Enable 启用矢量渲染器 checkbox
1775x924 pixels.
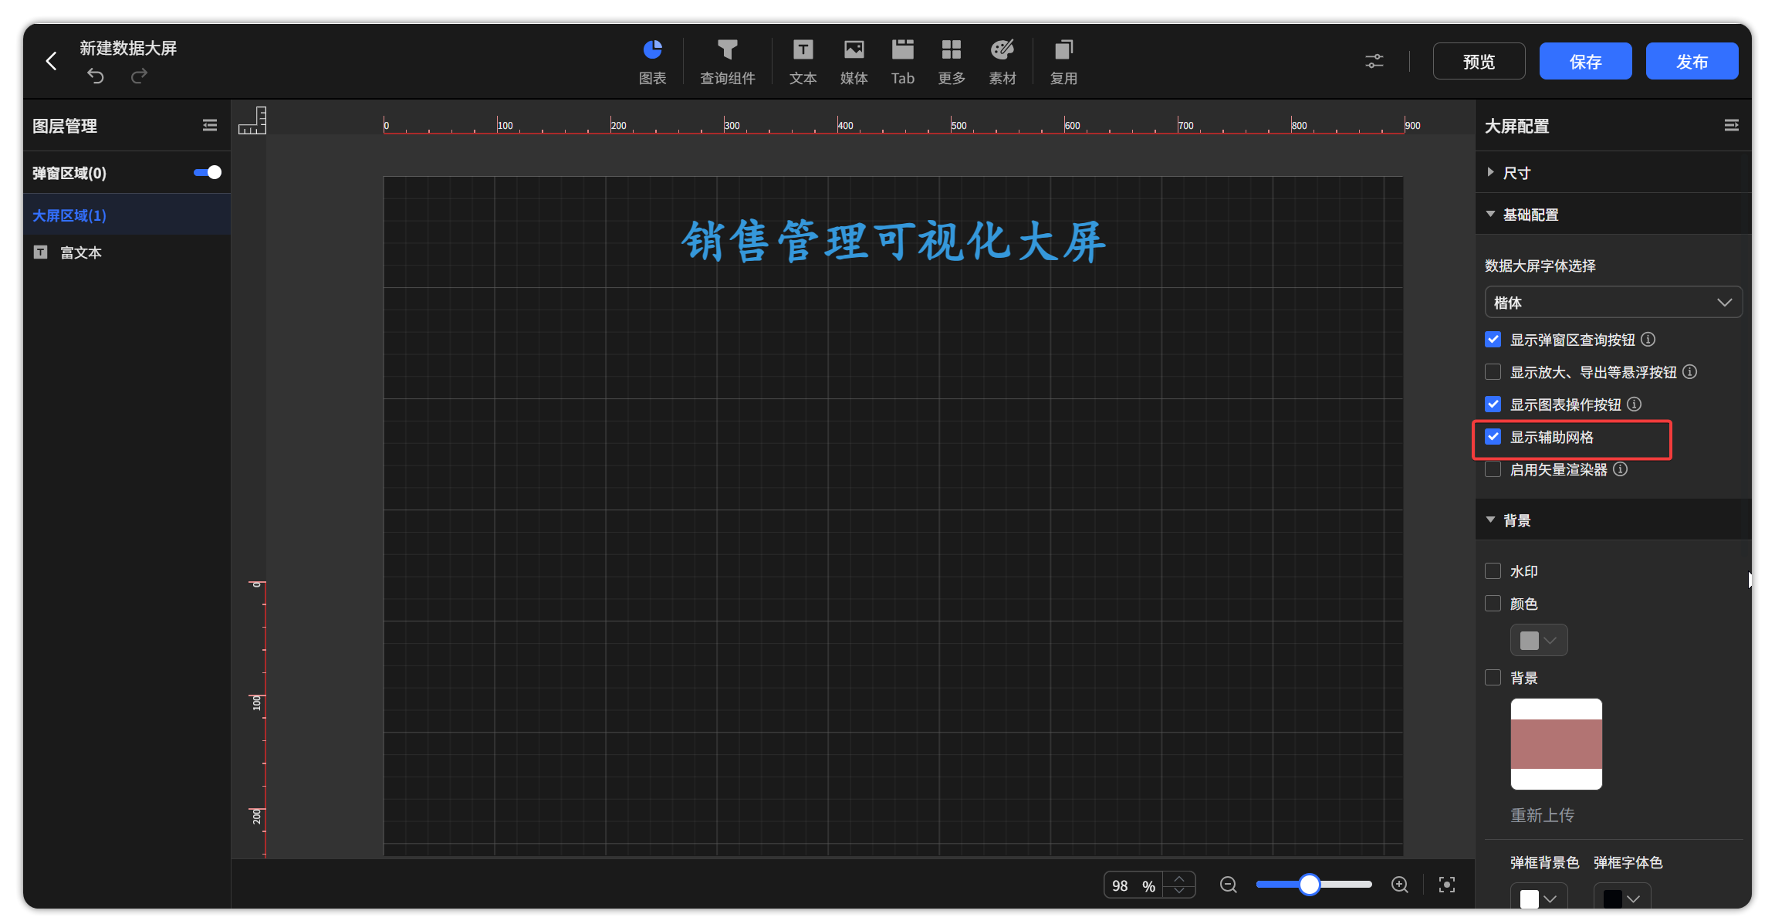[x=1493, y=469]
